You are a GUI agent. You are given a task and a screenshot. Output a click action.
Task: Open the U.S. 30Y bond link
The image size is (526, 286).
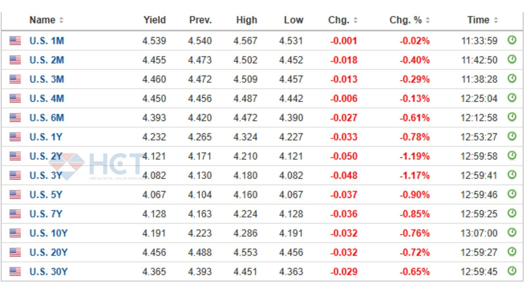pos(48,272)
